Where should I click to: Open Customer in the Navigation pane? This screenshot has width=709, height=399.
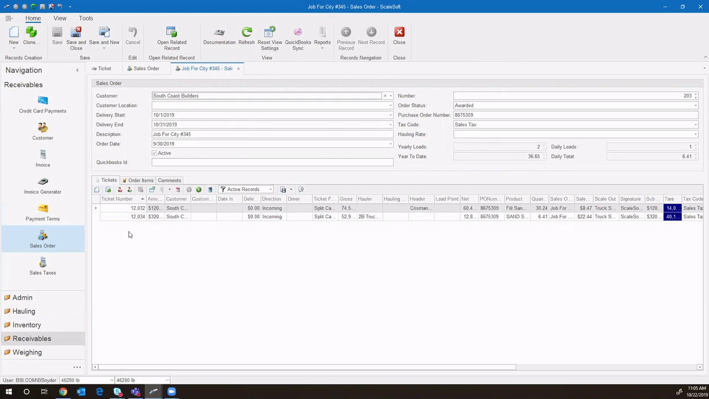pos(43,132)
